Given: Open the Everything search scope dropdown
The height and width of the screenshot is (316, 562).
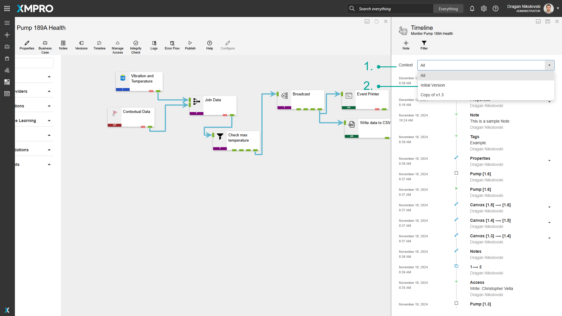Looking at the screenshot, I should click(448, 9).
